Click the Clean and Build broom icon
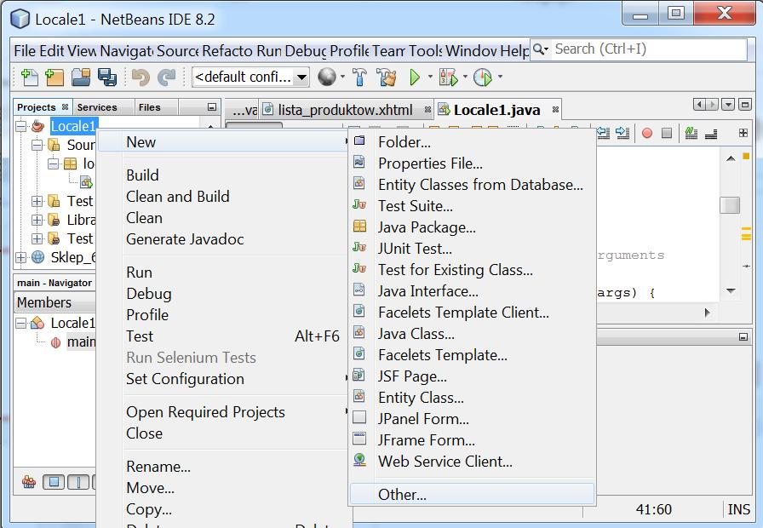Viewport: 763px width, 528px height. click(387, 77)
